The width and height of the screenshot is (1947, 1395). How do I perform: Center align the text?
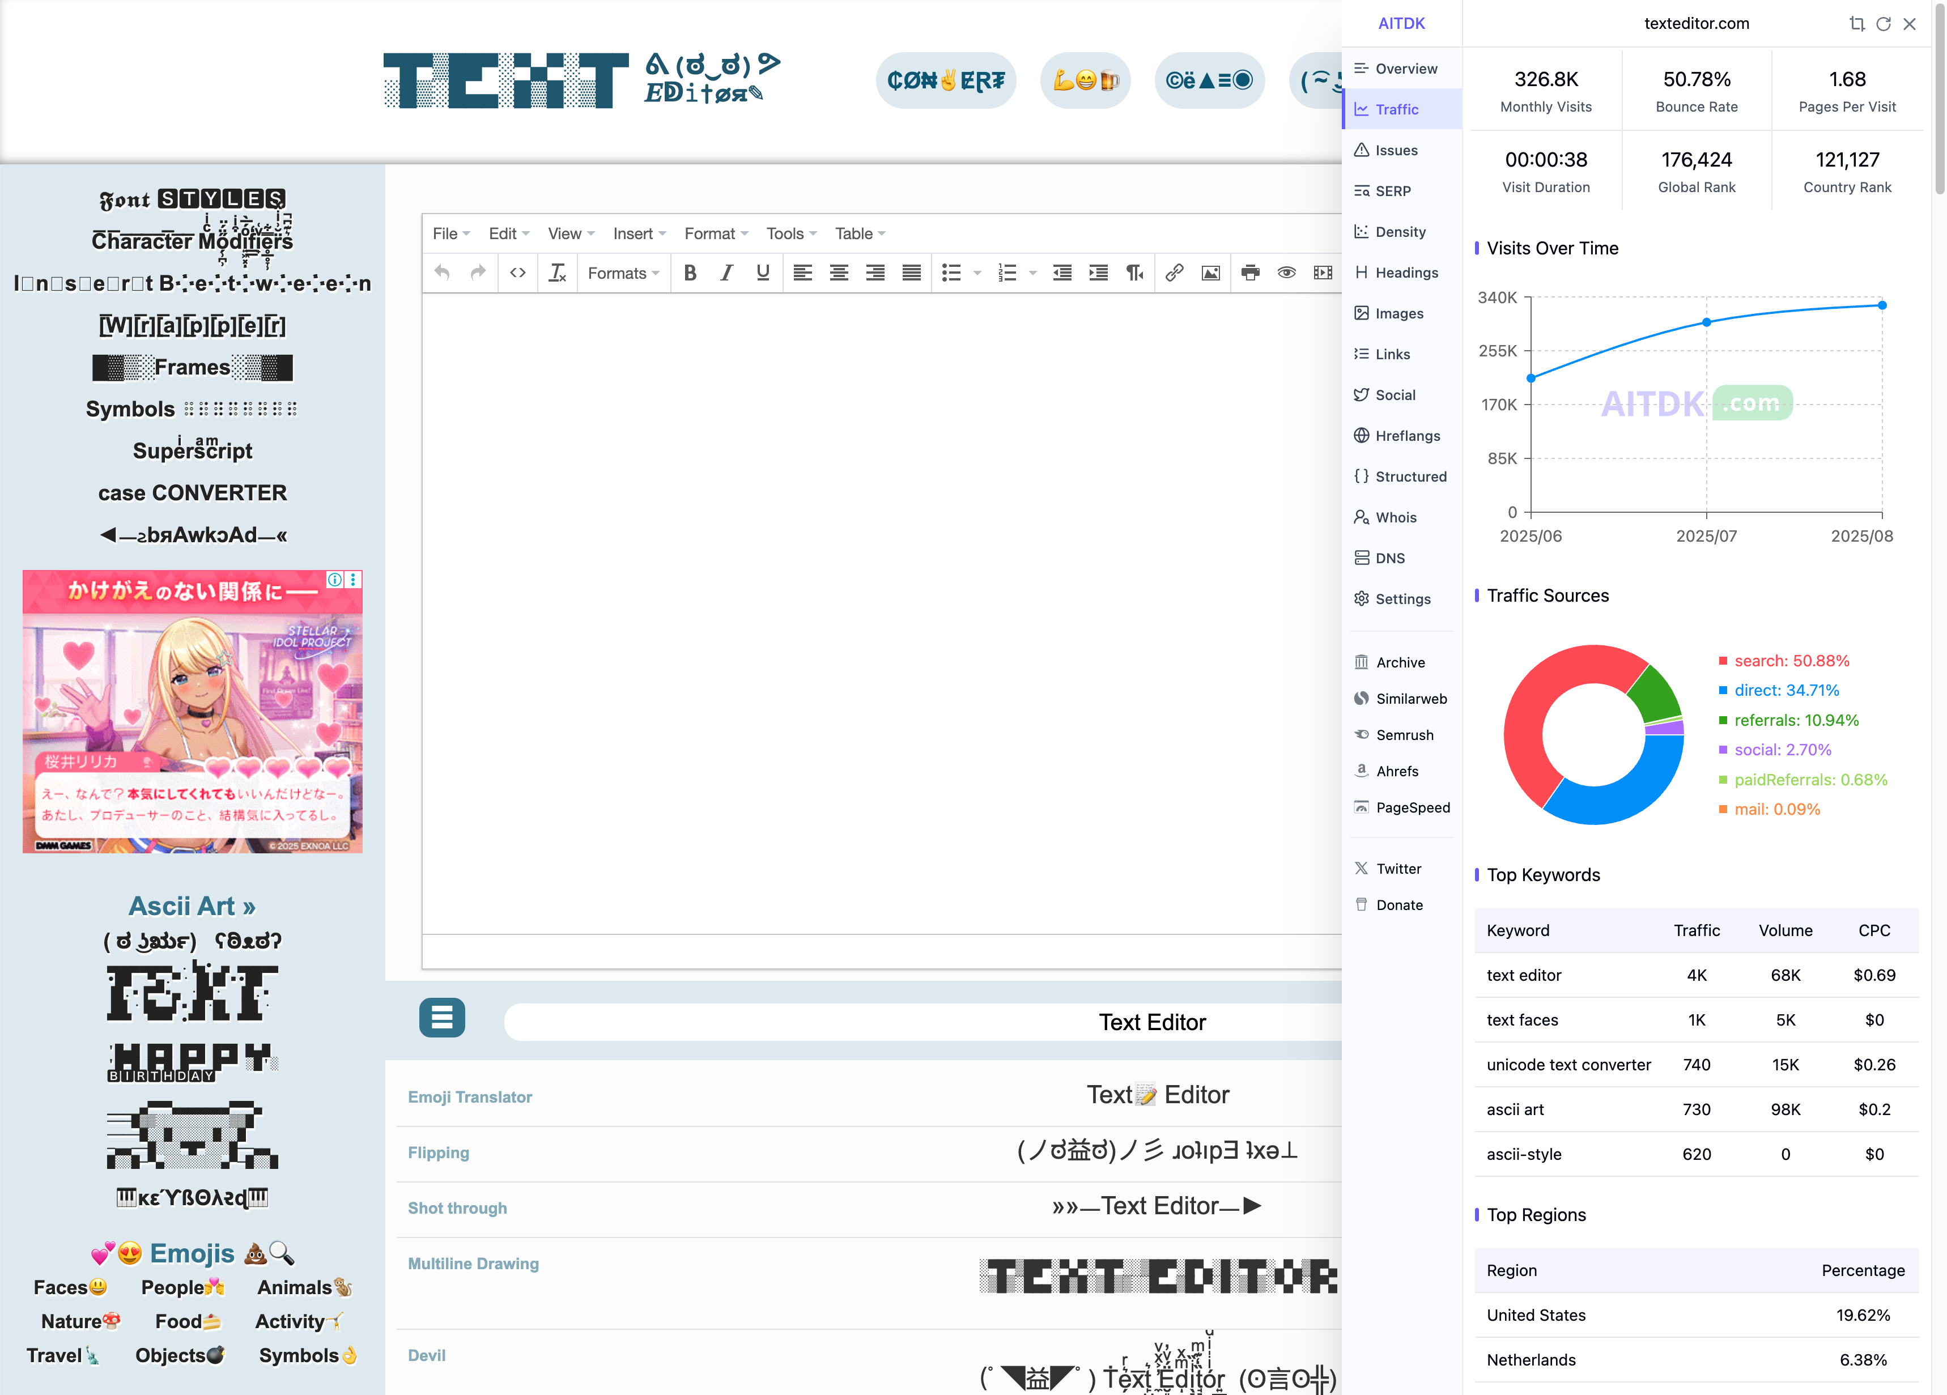point(839,273)
